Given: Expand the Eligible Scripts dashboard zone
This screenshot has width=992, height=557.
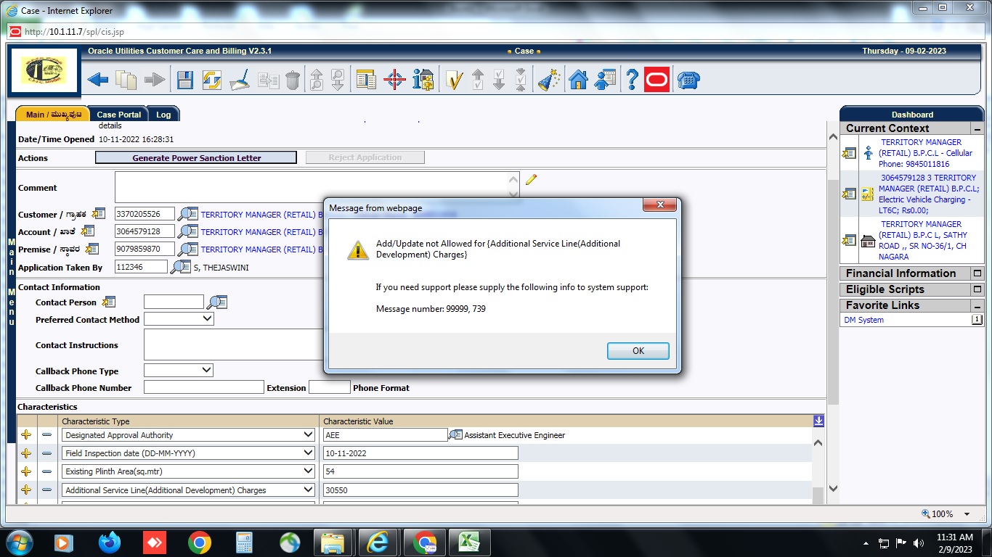Looking at the screenshot, I should (x=977, y=289).
